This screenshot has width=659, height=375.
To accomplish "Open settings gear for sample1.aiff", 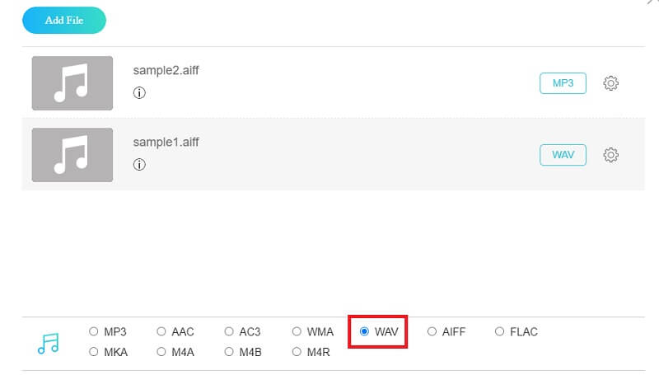I will pos(610,155).
